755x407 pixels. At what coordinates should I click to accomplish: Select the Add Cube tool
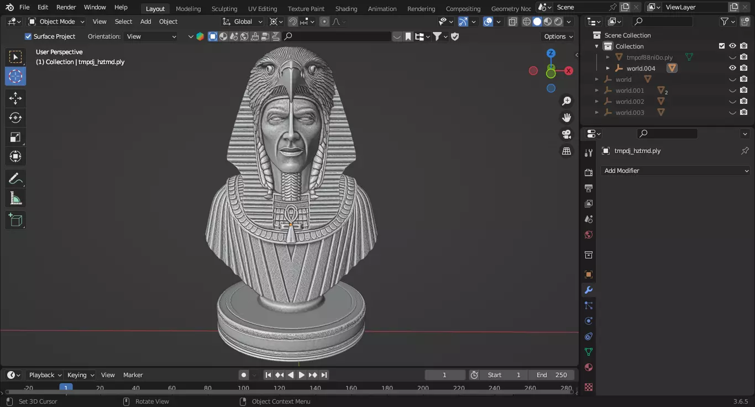click(x=15, y=220)
